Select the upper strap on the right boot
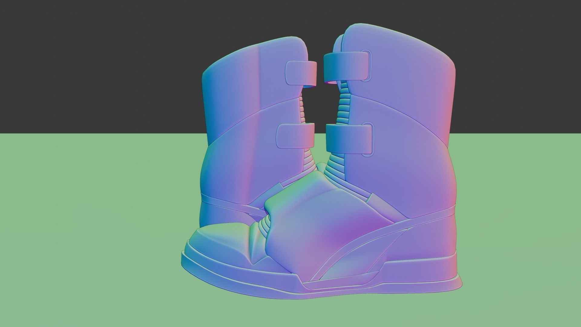 pyautogui.click(x=347, y=67)
